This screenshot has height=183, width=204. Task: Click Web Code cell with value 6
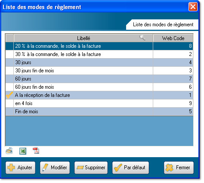(x=173, y=87)
